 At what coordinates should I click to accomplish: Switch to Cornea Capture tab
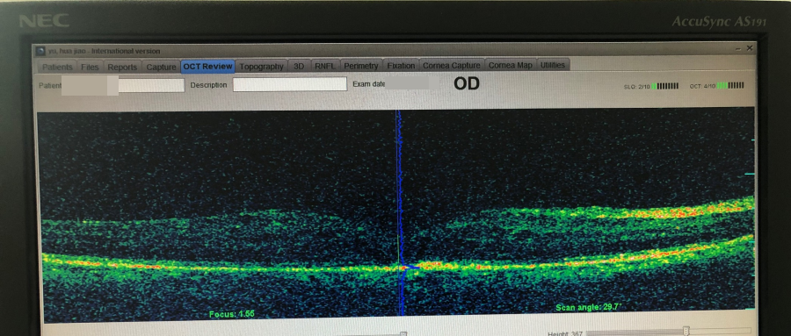point(452,66)
